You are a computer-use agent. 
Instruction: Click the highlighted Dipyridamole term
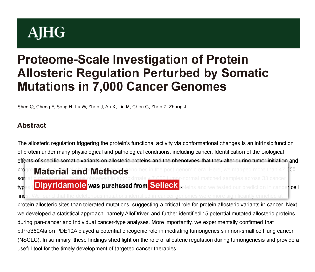coord(61,185)
